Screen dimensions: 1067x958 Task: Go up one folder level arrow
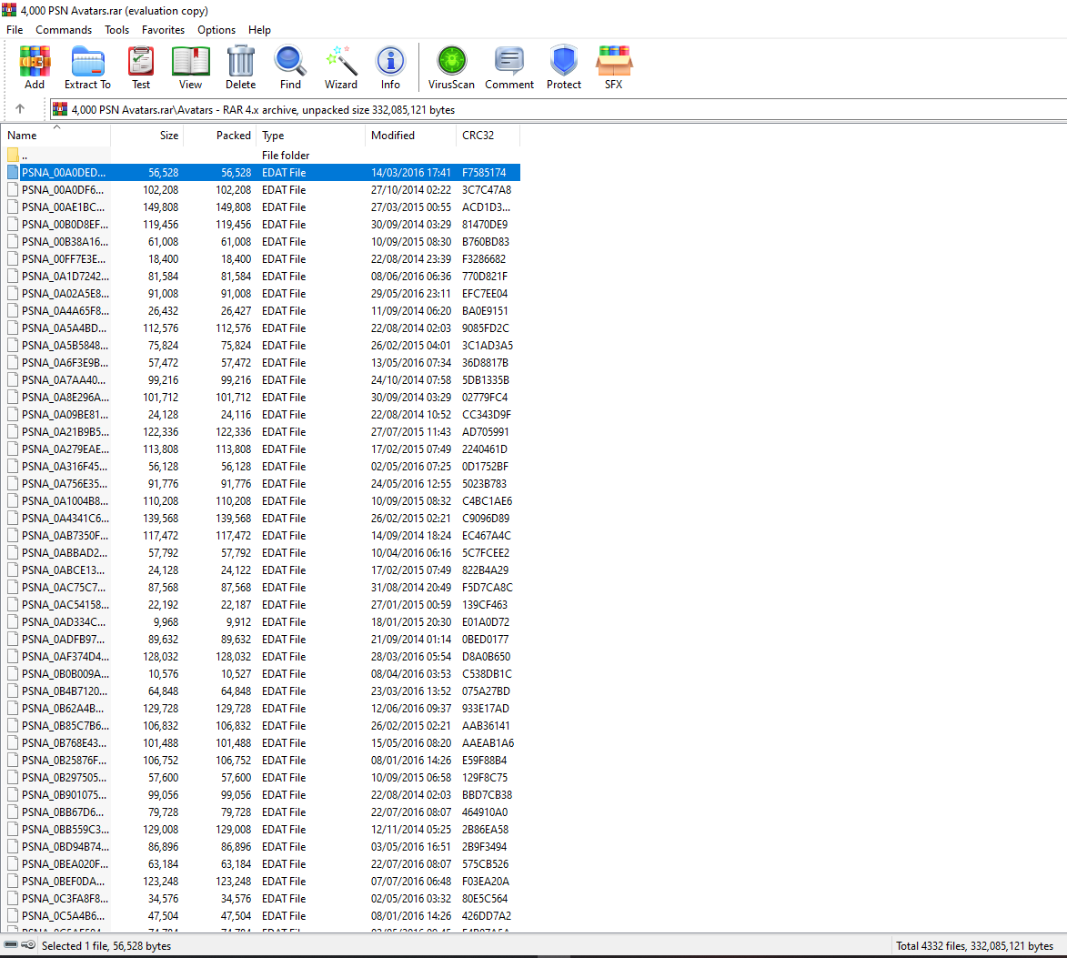click(20, 109)
